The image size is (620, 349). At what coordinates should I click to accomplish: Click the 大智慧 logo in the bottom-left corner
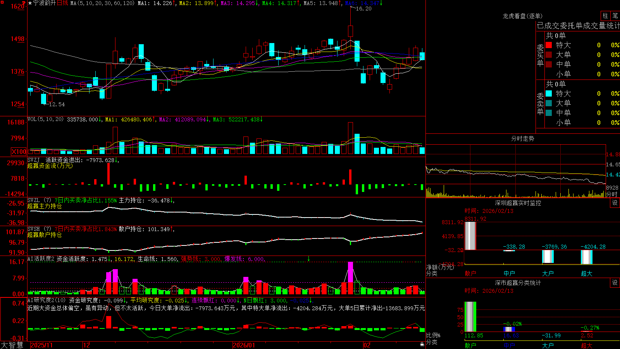[x=12, y=345]
